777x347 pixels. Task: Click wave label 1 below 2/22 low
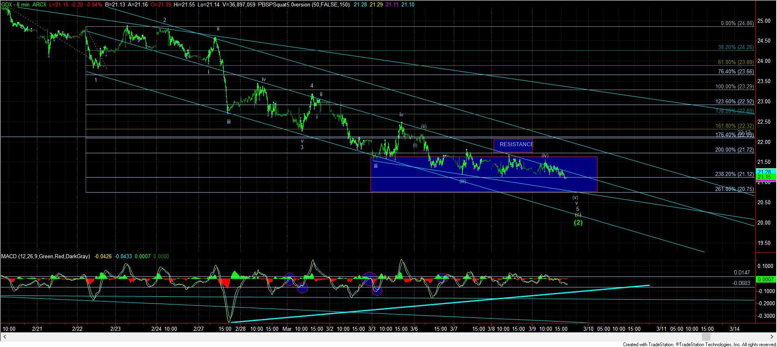click(x=96, y=80)
